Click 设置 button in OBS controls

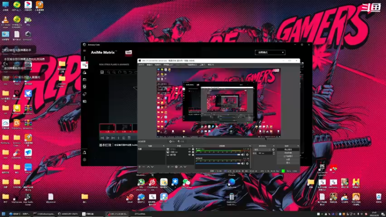coord(288,160)
